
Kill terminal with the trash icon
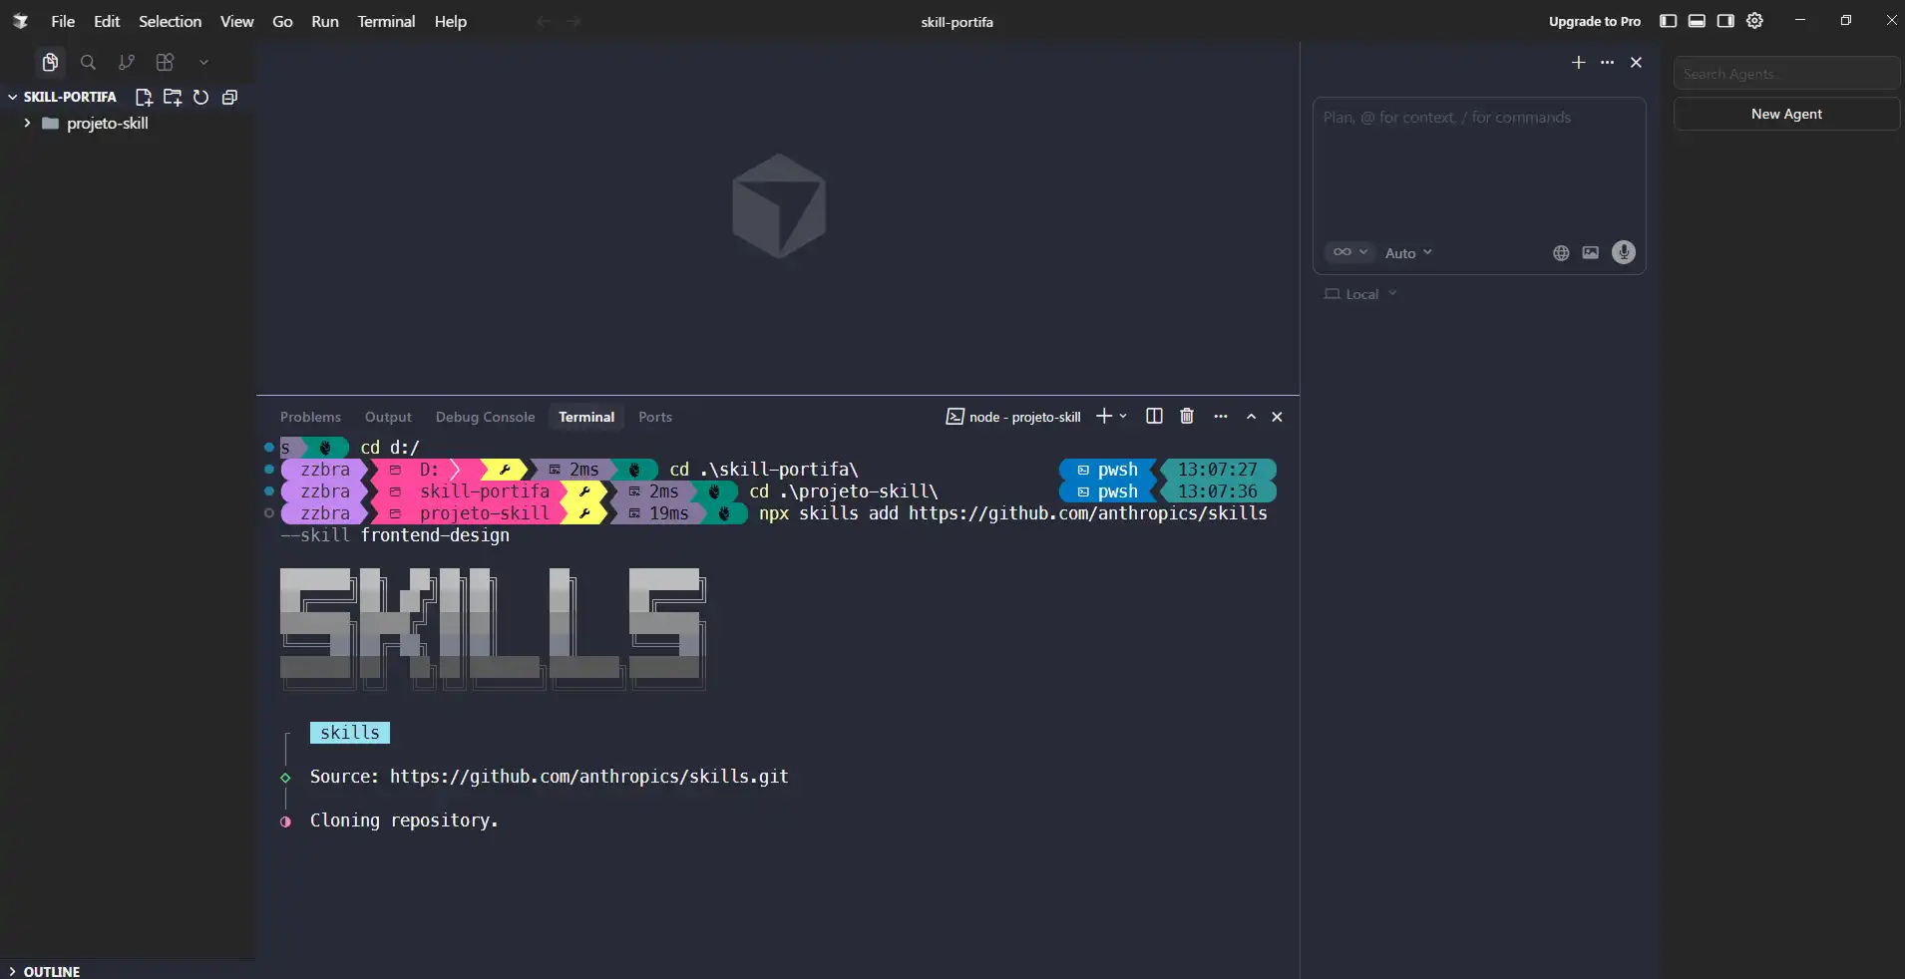point(1187,417)
